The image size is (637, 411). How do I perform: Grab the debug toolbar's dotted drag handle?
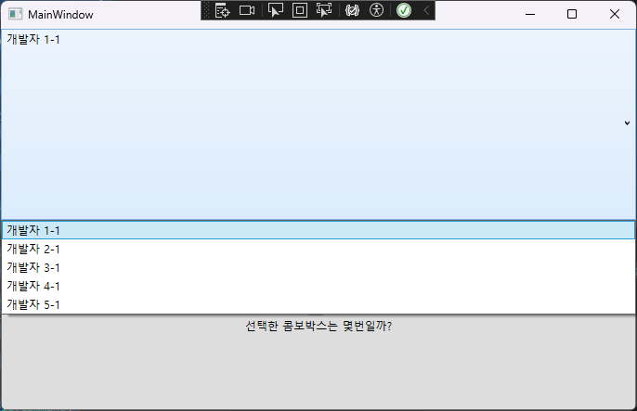click(206, 10)
